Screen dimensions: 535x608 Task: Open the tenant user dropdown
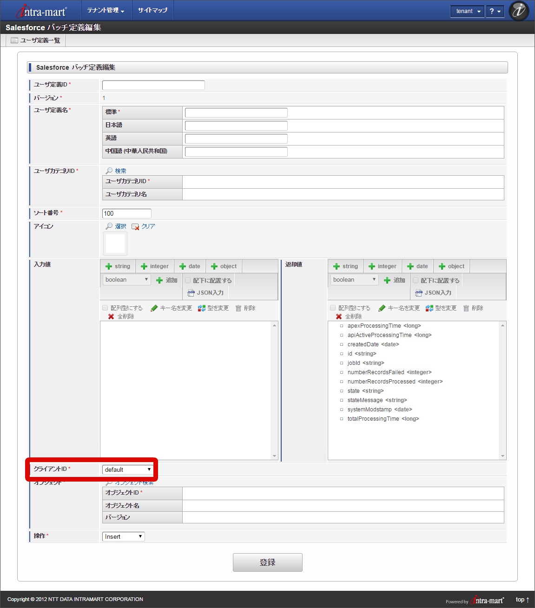coord(468,11)
